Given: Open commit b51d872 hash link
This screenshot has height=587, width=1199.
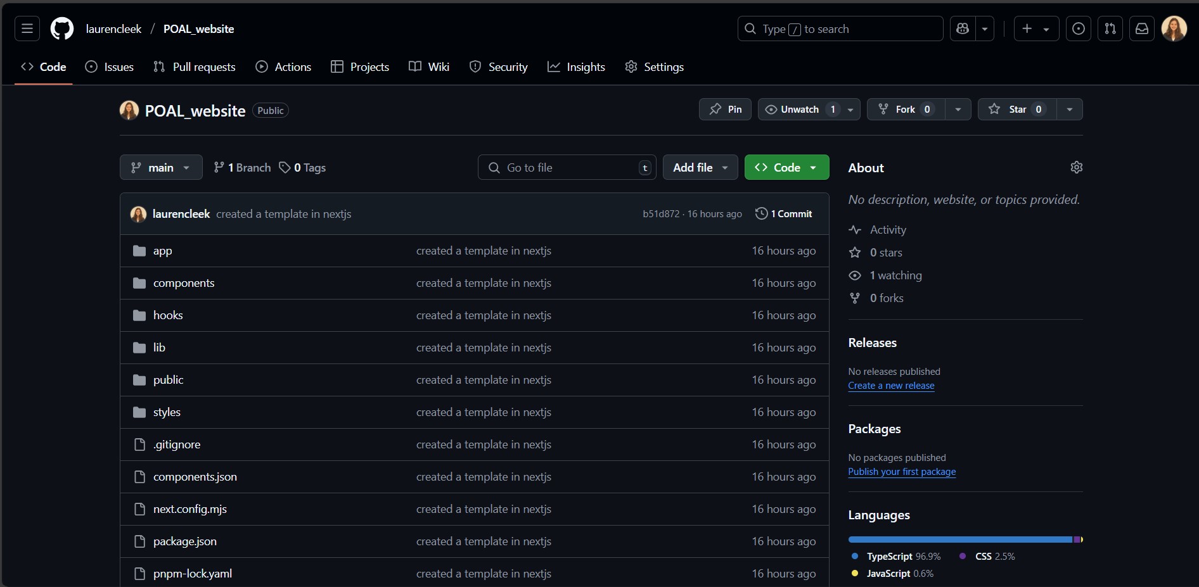Looking at the screenshot, I should click(x=661, y=214).
